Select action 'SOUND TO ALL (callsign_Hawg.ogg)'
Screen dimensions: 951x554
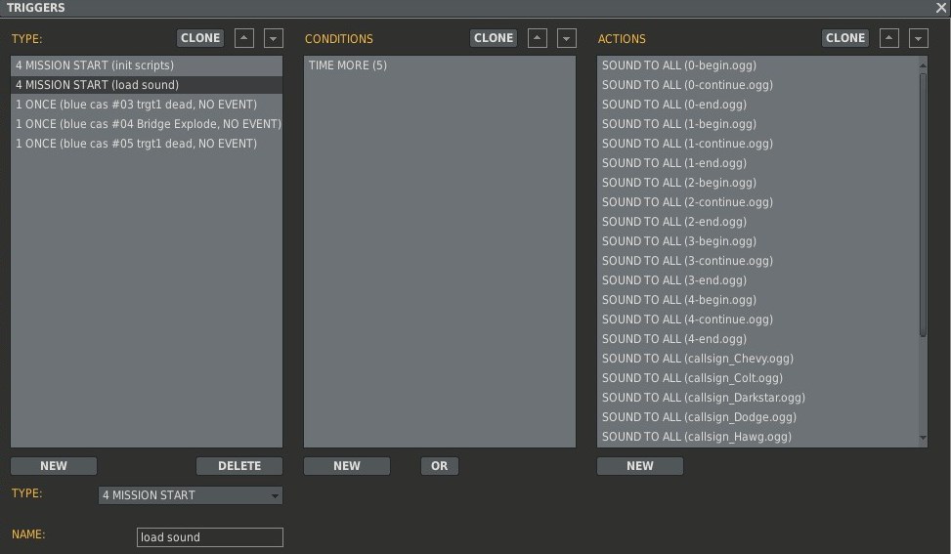pos(758,437)
